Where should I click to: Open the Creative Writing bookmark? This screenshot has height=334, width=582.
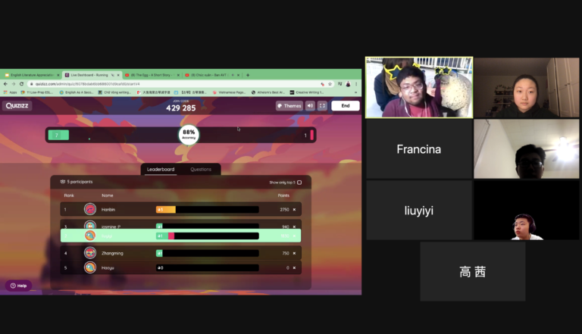(307, 92)
